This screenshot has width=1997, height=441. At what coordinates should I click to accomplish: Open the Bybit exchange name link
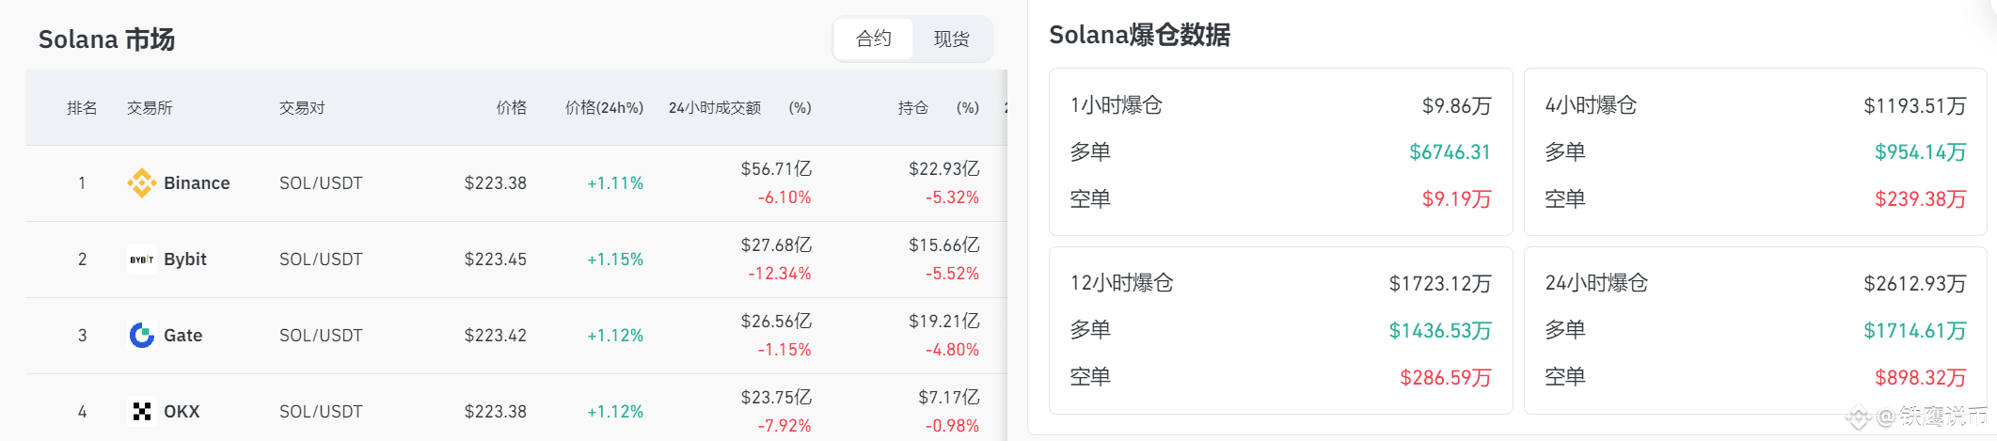click(185, 259)
